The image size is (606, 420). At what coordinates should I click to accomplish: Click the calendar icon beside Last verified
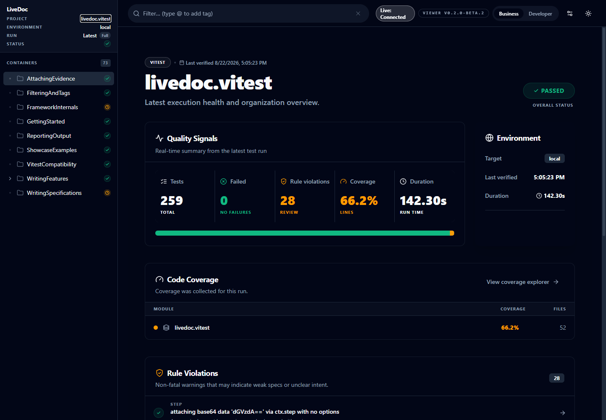pos(182,63)
